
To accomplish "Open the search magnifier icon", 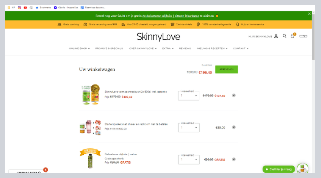I will (x=284, y=36).
